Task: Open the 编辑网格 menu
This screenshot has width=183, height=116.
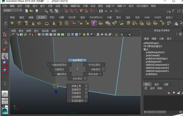Action: point(75,6)
